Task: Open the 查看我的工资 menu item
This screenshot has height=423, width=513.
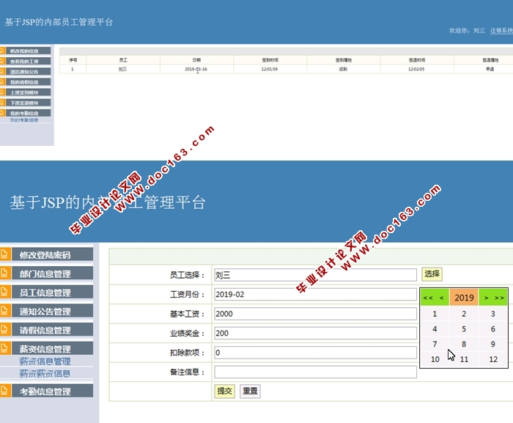Action: [28, 62]
